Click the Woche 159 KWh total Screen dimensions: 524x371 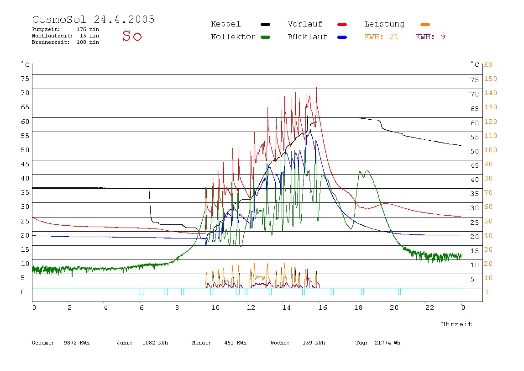coord(298,343)
